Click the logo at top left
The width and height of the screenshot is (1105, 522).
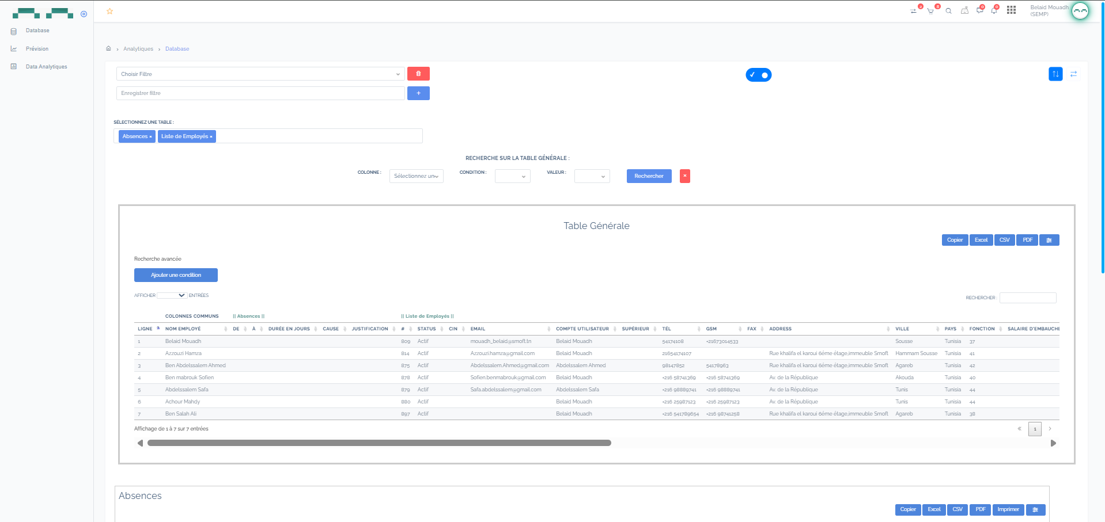coord(43,13)
